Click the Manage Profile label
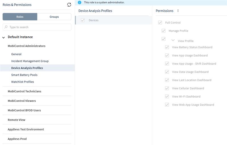 coord(178,31)
